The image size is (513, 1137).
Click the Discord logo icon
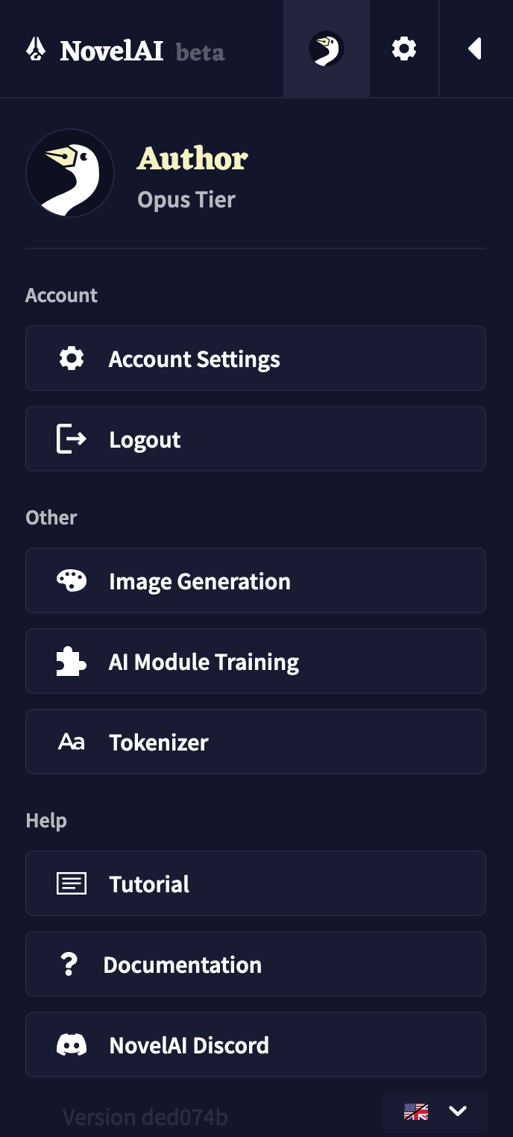pyautogui.click(x=72, y=1045)
